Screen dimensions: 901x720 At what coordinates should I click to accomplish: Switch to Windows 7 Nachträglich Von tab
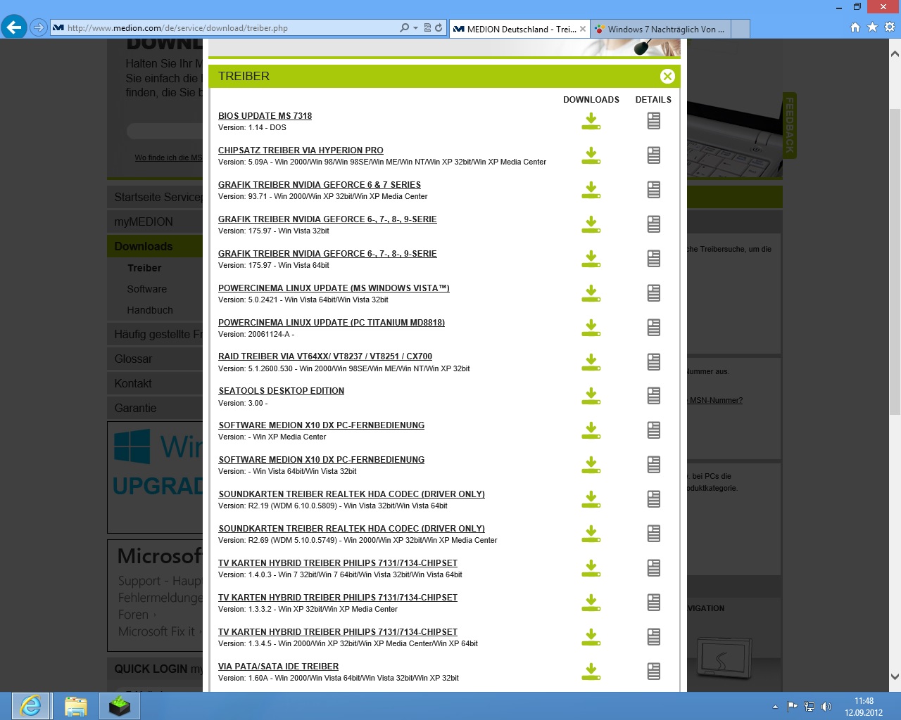(660, 29)
